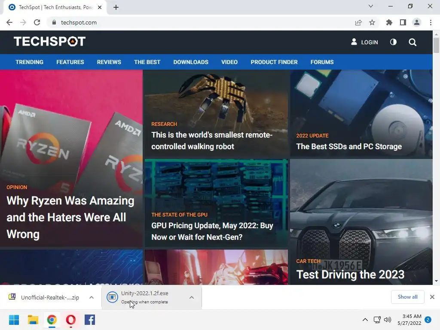Open a new tab with plus button
The image size is (440, 330).
pyautogui.click(x=116, y=7)
